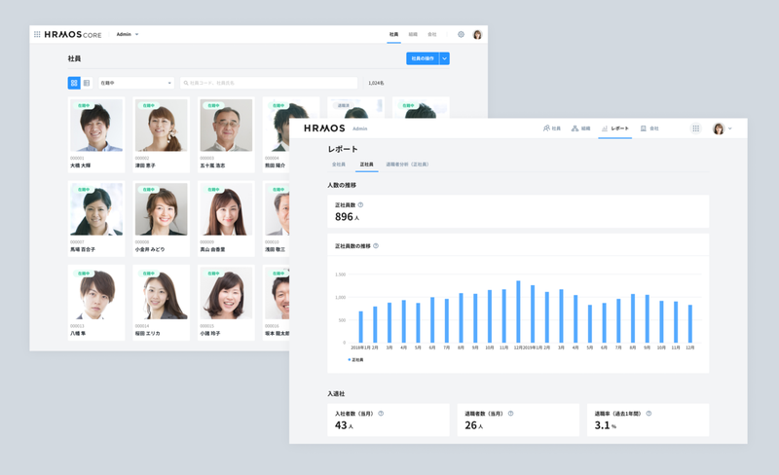Click help icon next to 退職者数（当月）
This screenshot has height=475, width=779.
[x=510, y=414]
